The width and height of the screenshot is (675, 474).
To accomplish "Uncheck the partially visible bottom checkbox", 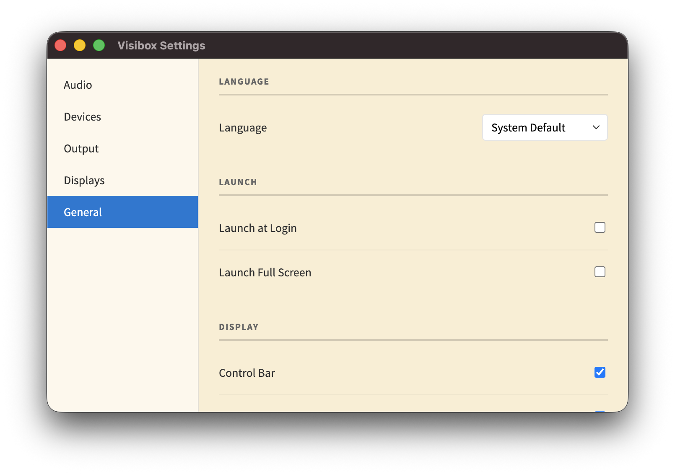I will pyautogui.click(x=600, y=411).
